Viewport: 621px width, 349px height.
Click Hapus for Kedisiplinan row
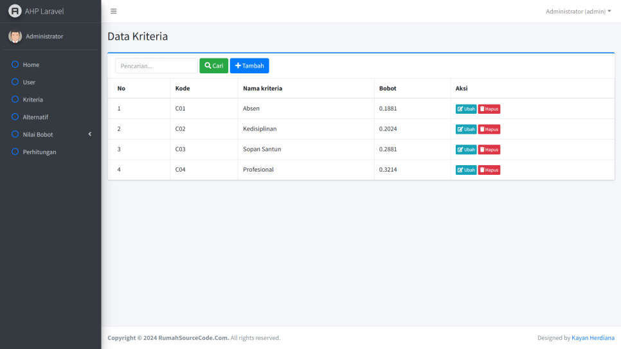tap(489, 129)
